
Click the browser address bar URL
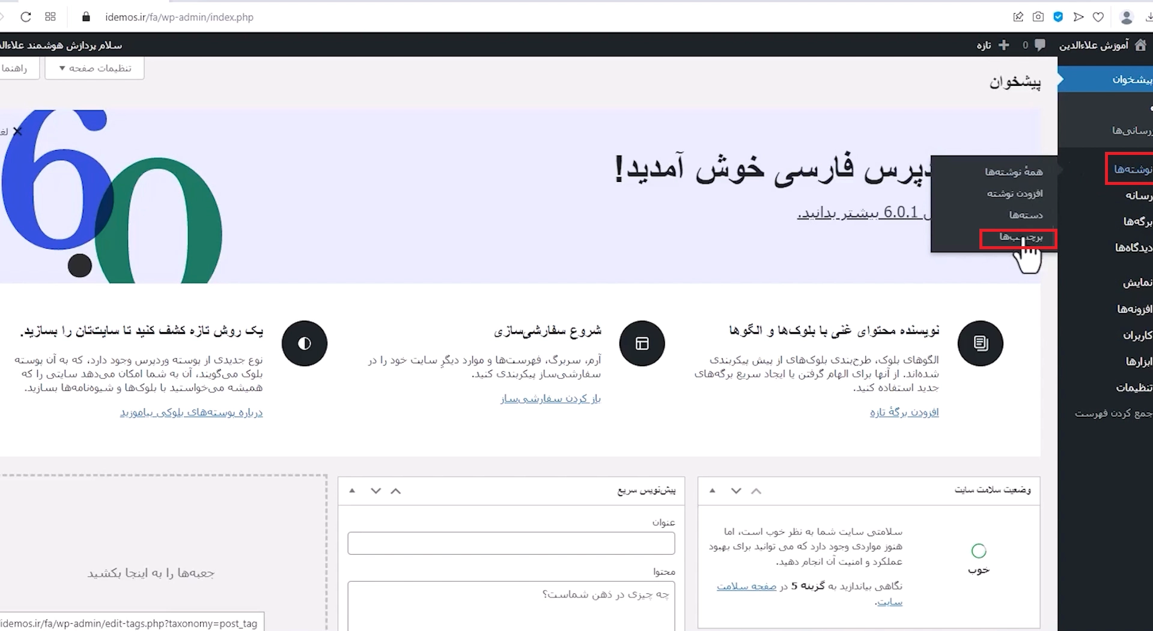179,17
